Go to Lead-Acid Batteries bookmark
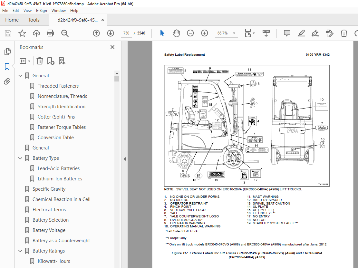The width and height of the screenshot is (358, 268). coord(59,168)
